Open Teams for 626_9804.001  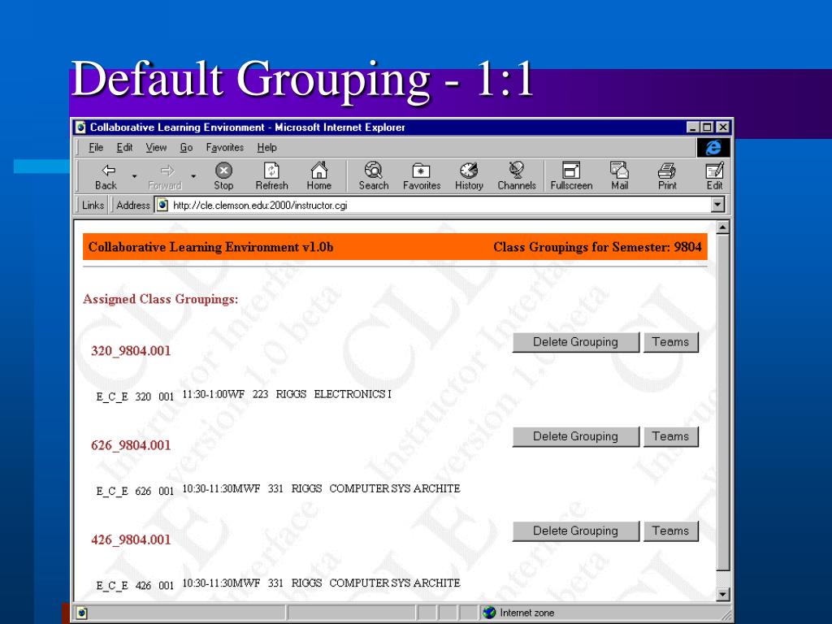(670, 436)
